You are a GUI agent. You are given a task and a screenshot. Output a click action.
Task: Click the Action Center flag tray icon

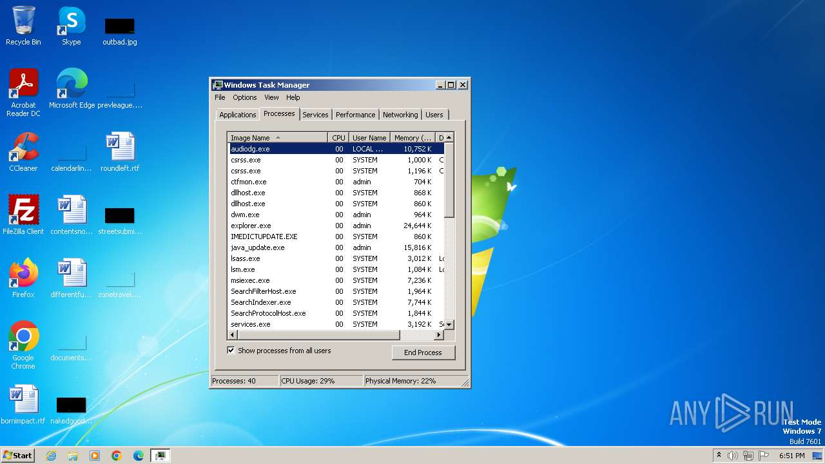pos(764,456)
